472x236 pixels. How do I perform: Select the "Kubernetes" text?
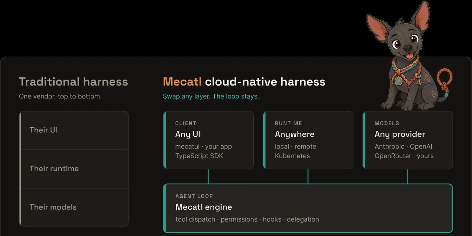[292, 156]
